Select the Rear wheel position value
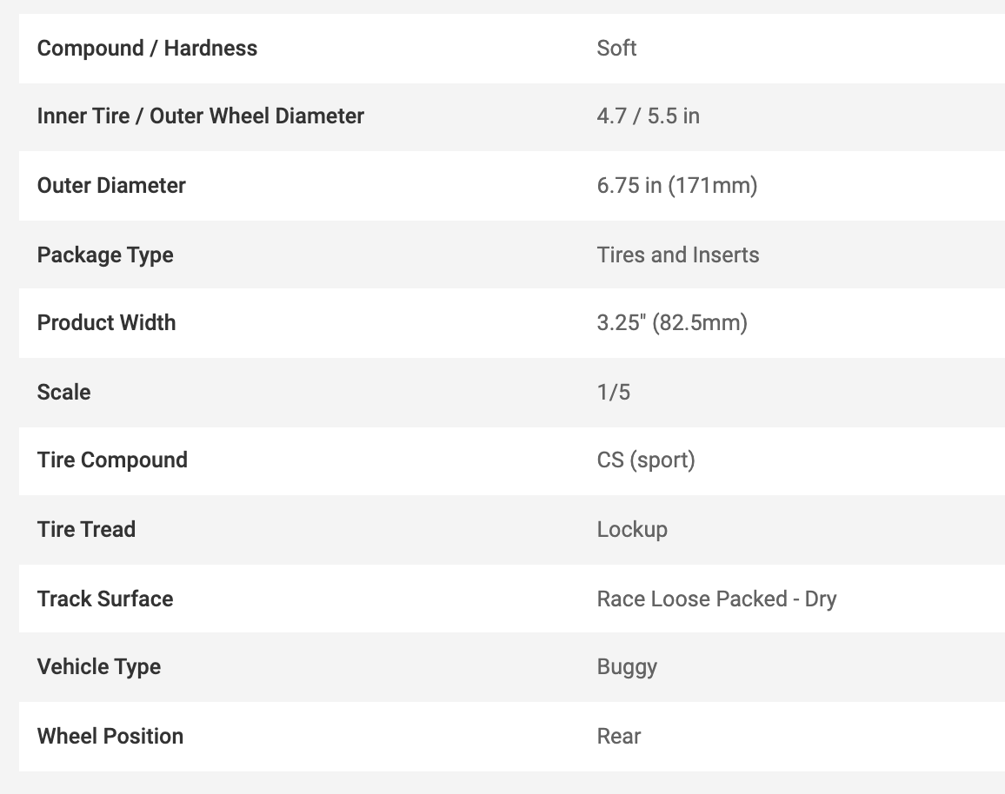Viewport: 1005px width, 794px height. coord(618,736)
